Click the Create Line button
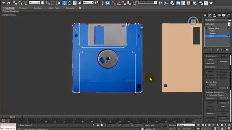Screen dimensions: 232x130 click(x=210, y=56)
